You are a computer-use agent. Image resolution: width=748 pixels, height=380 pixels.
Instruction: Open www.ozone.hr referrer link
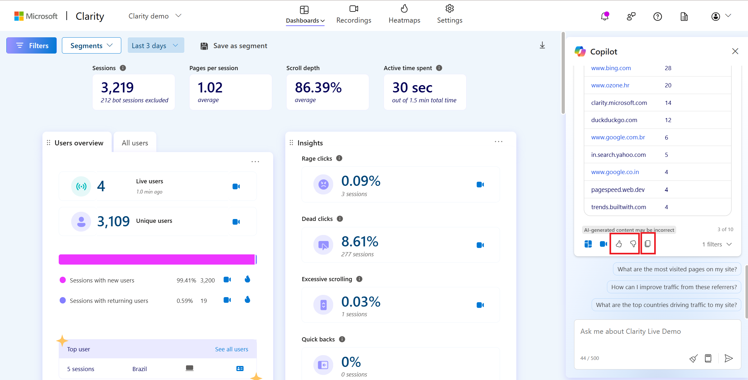(610, 85)
